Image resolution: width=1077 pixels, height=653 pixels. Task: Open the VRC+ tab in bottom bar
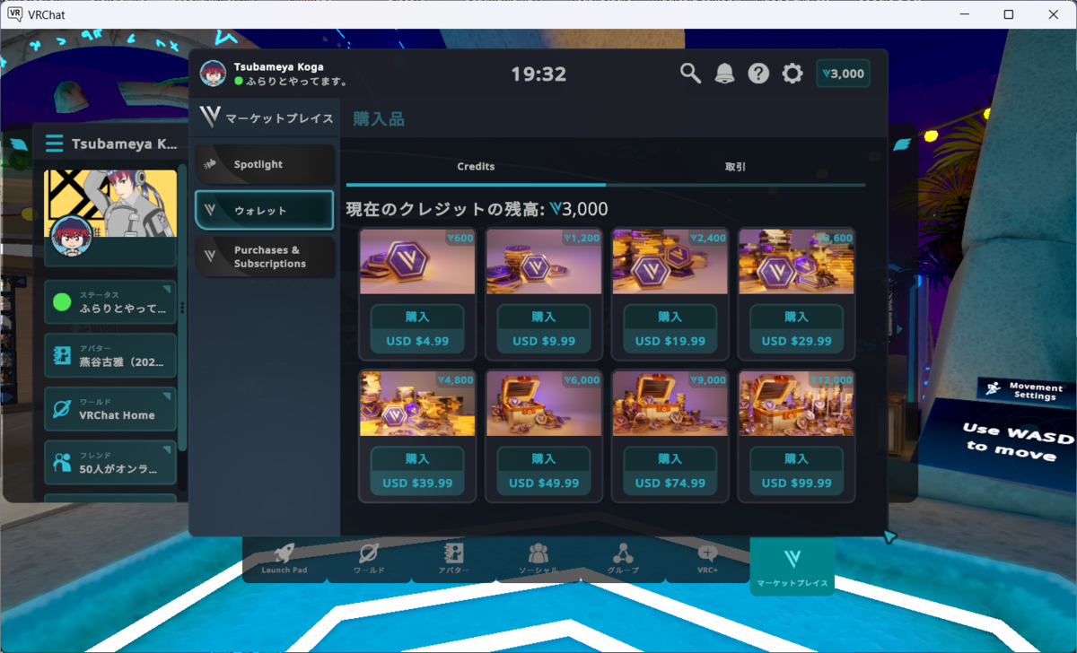tap(707, 559)
